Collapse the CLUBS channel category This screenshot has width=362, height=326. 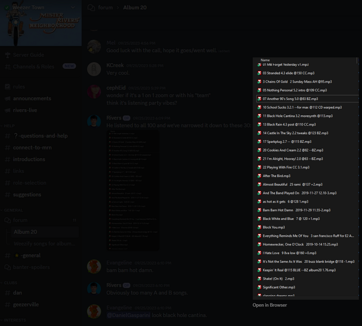click(9, 283)
